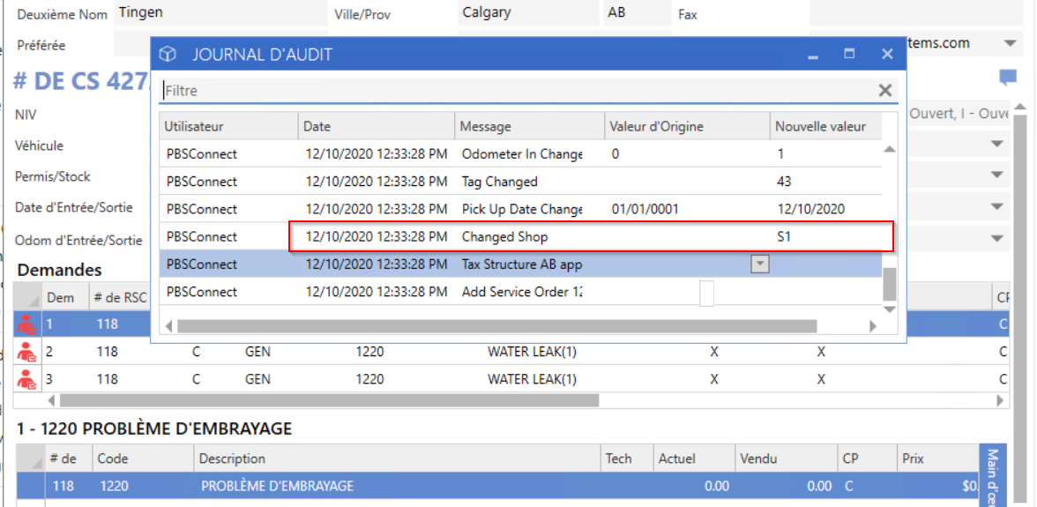Open dropdown in Tax Structure AB row
The width and height of the screenshot is (1037, 507).
click(760, 264)
